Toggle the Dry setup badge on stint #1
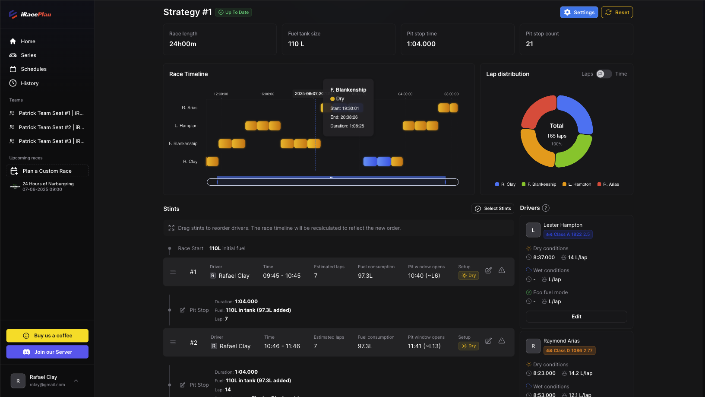Image resolution: width=705 pixels, height=397 pixels. point(468,275)
